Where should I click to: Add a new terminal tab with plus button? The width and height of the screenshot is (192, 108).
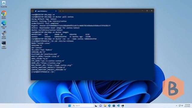[60, 11]
